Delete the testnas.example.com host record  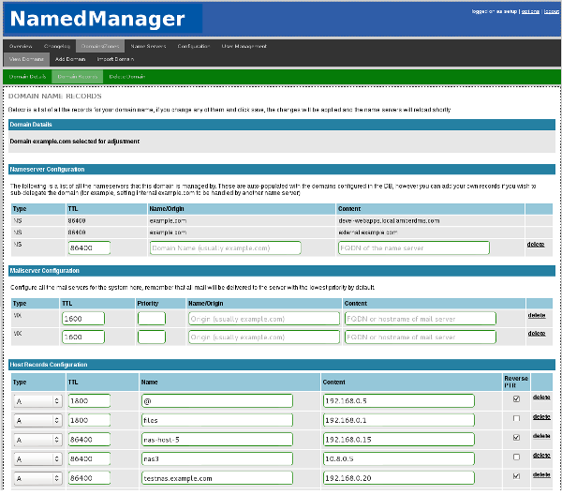coord(541,474)
